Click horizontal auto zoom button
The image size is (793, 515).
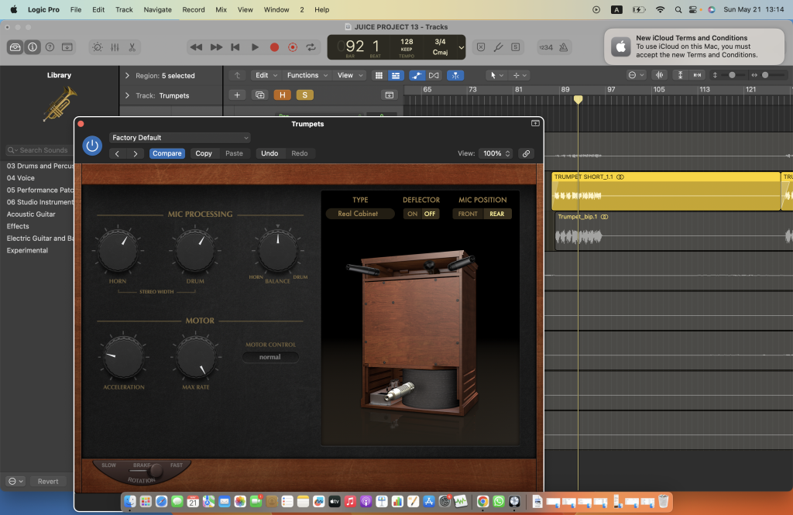pos(697,75)
